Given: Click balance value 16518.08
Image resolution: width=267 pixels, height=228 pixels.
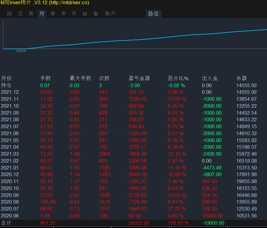Looking at the screenshot, I should tap(246, 161).
